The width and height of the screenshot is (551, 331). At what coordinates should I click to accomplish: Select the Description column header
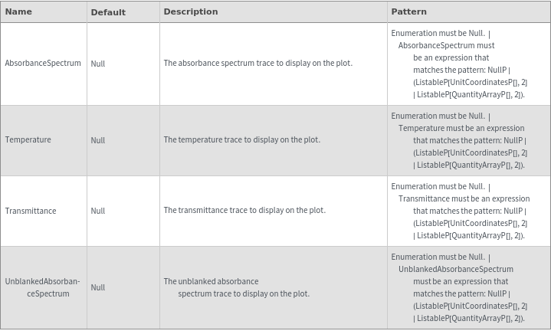coord(191,12)
